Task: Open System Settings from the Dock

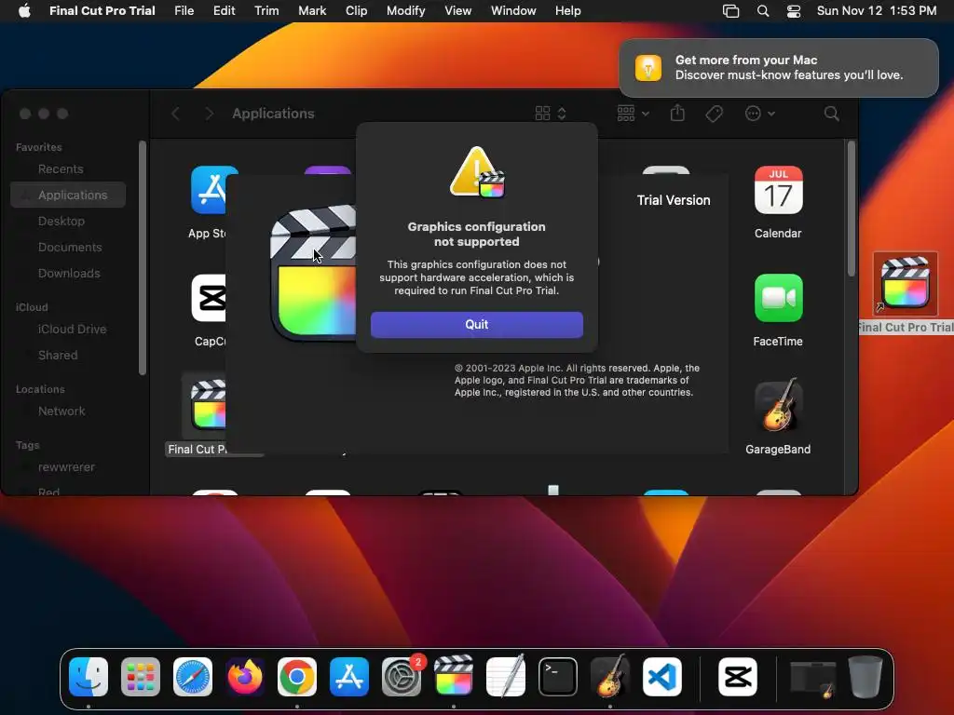Action: point(402,677)
